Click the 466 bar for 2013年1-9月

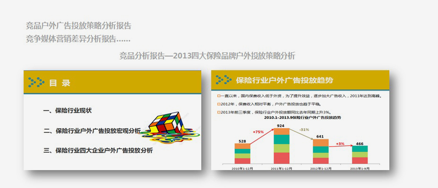(x=360, y=155)
